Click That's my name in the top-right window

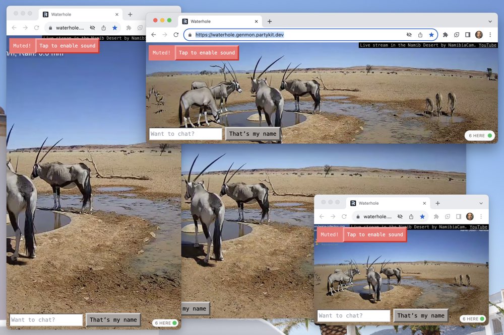click(253, 134)
